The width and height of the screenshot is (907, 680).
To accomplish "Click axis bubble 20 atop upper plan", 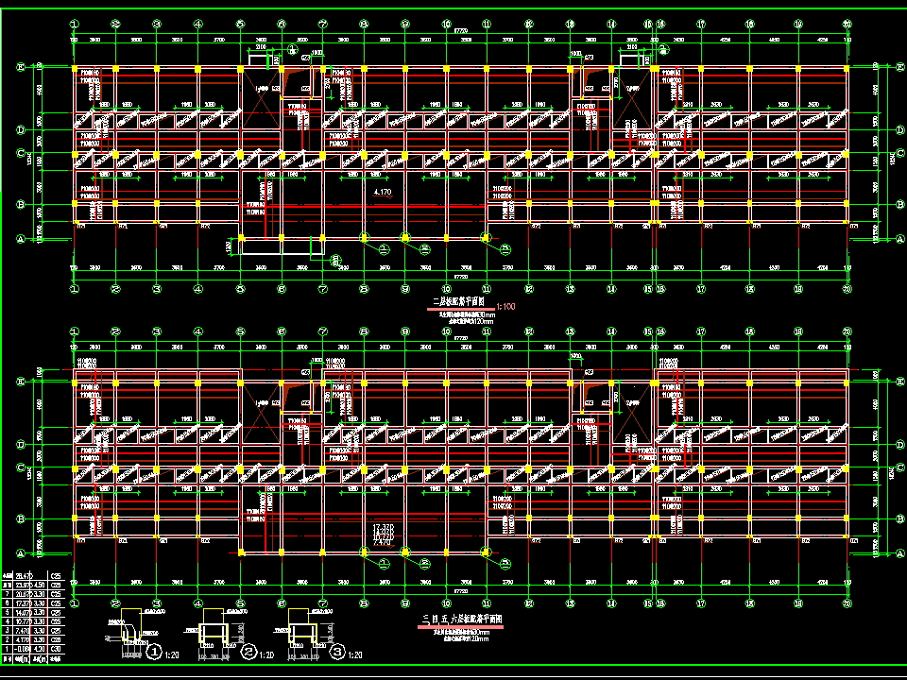I will [x=847, y=23].
